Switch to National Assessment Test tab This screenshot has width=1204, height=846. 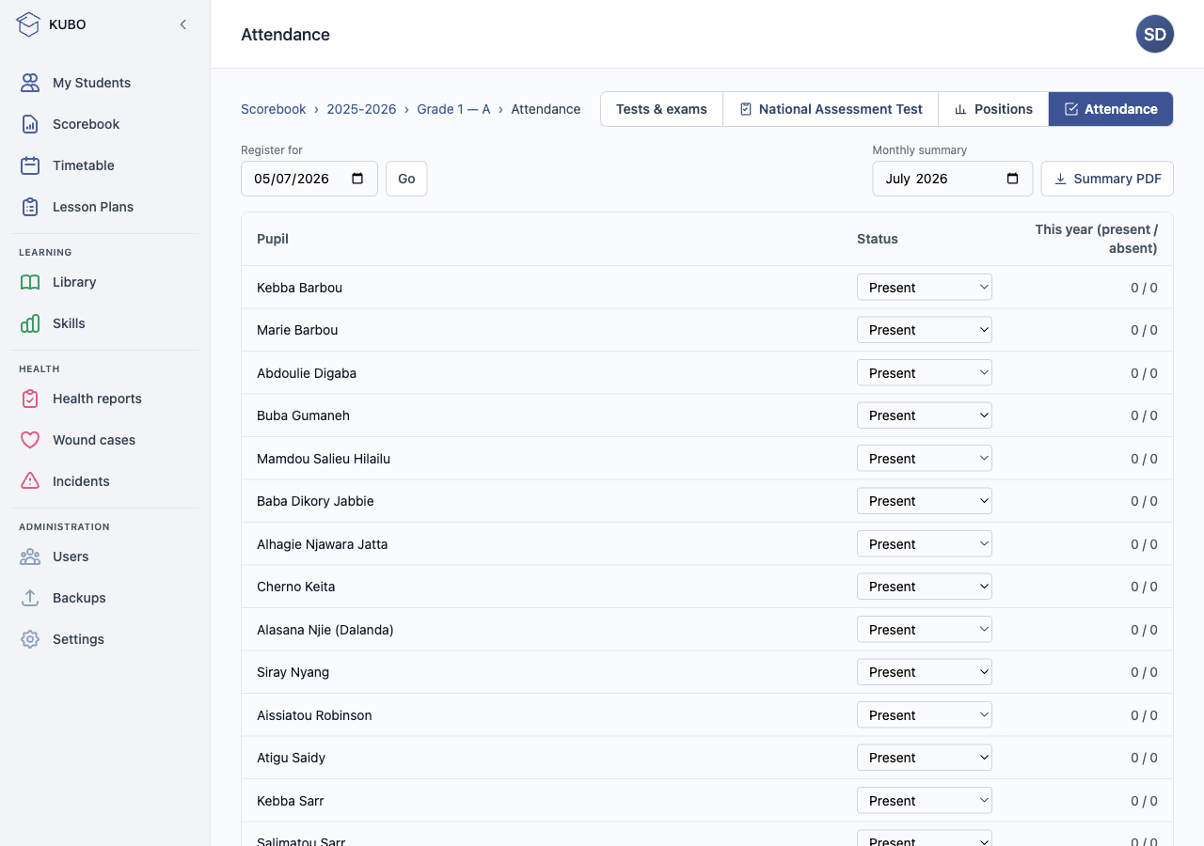coord(831,109)
